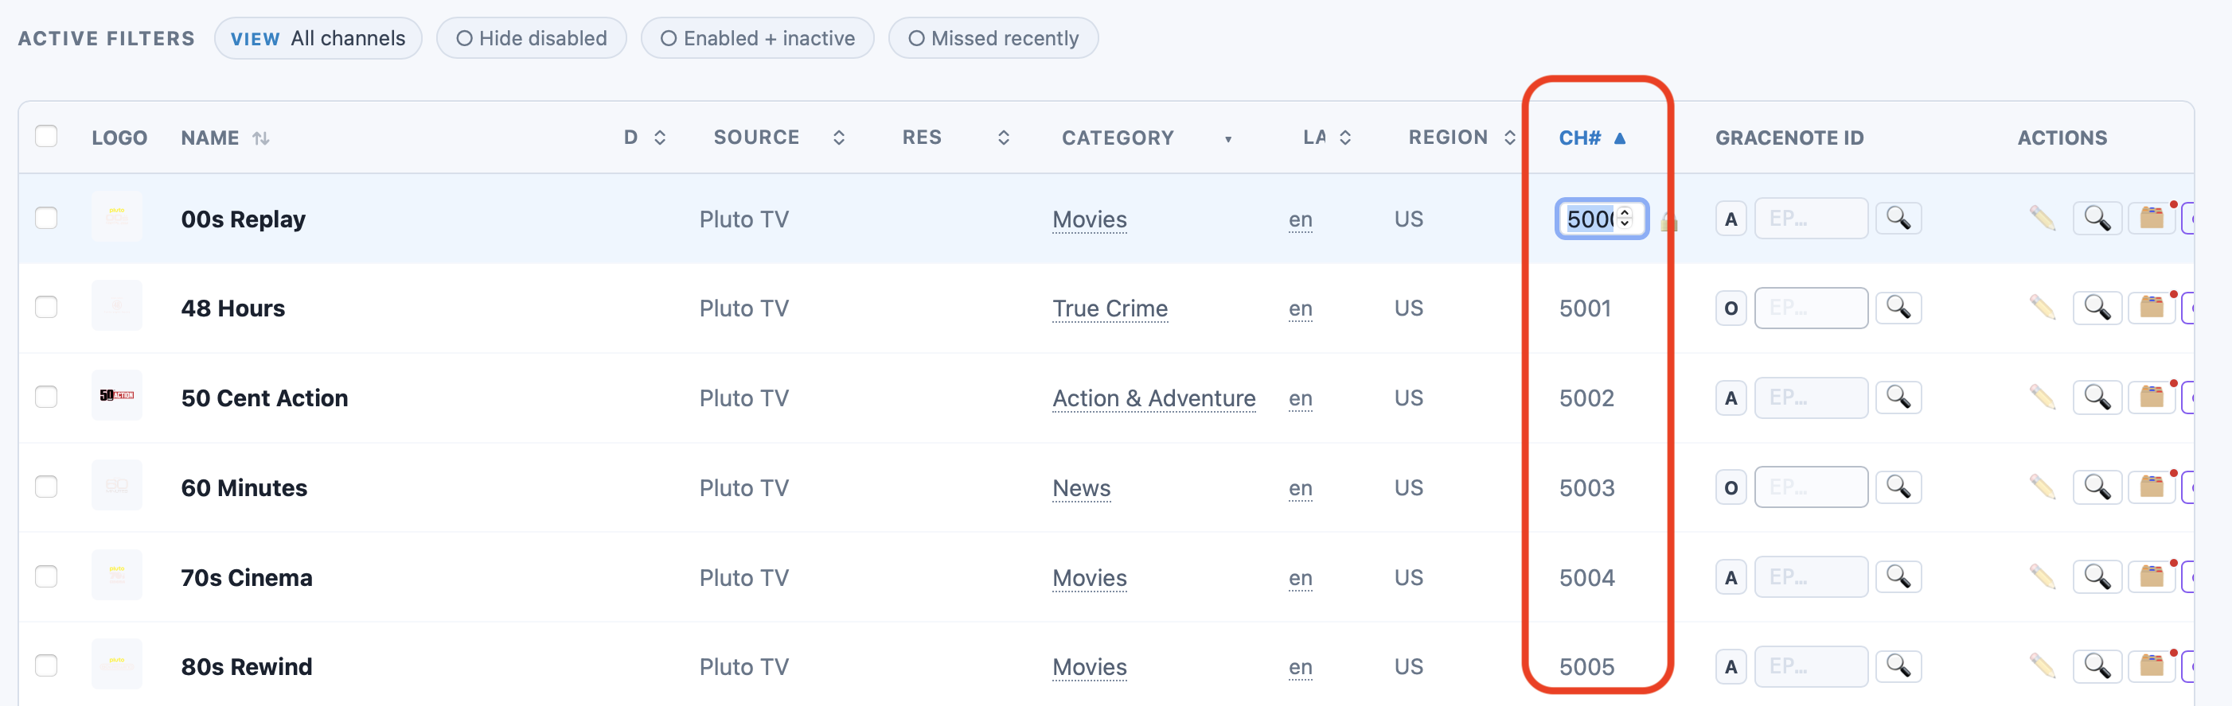Click the channel name 80s Rewind
The width and height of the screenshot is (2232, 706).
click(246, 666)
